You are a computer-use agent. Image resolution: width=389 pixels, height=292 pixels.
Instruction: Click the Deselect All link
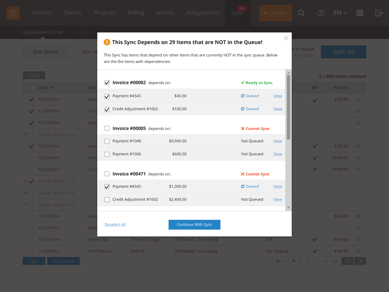click(x=115, y=225)
